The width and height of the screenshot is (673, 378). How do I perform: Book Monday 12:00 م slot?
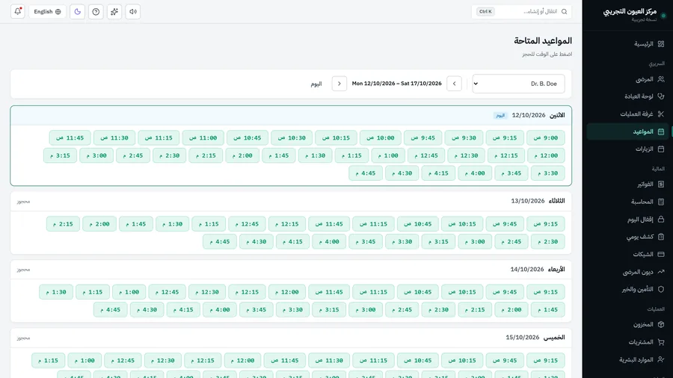pos(546,155)
